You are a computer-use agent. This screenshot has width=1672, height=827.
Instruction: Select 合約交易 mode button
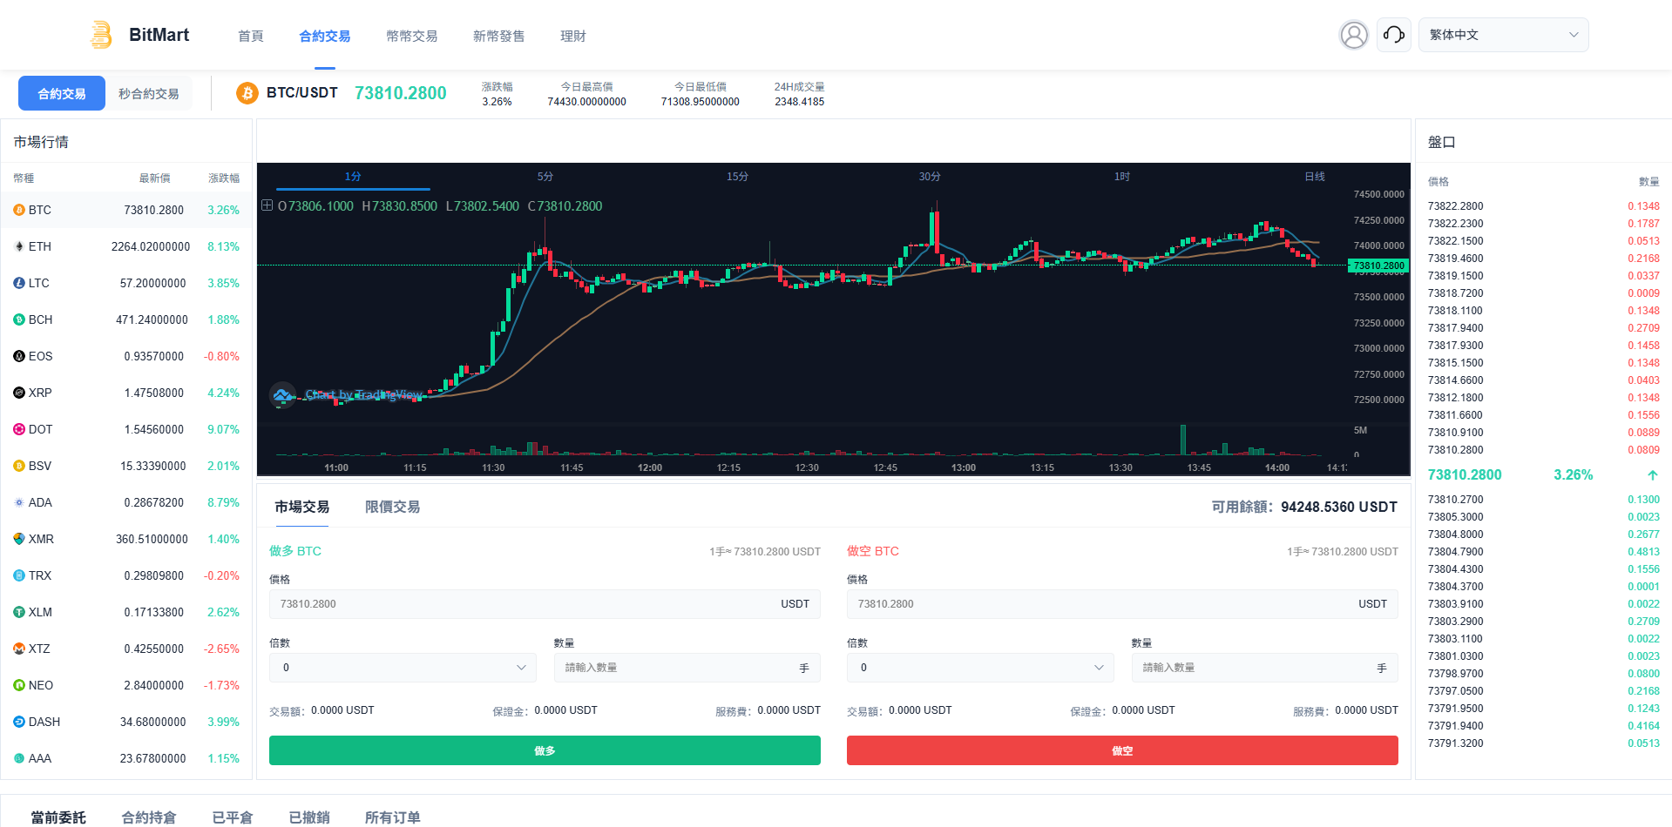[62, 94]
